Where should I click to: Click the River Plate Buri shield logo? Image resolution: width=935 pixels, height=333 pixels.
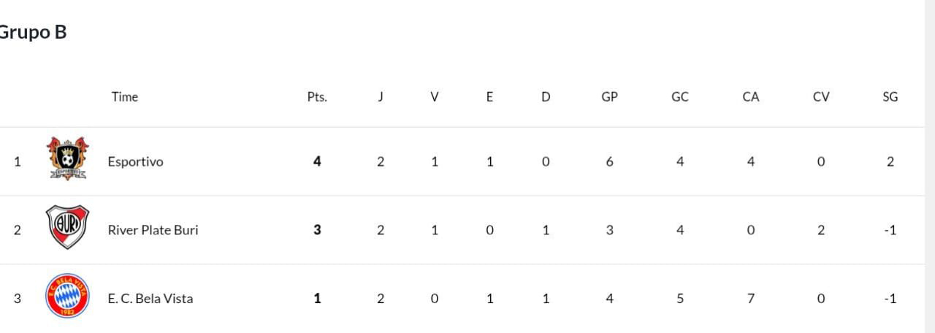click(x=67, y=227)
